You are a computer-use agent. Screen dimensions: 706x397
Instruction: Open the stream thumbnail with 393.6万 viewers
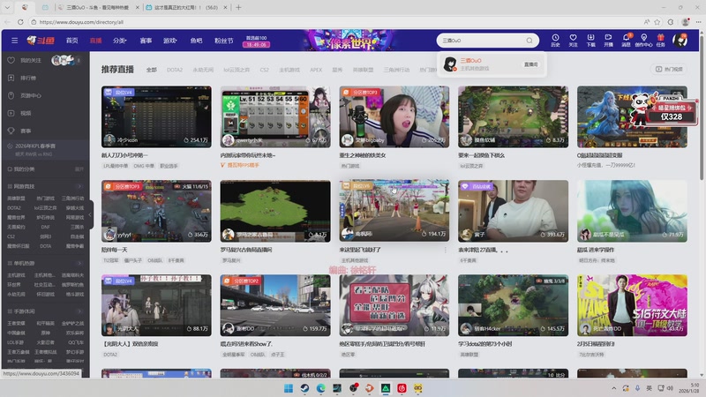click(x=513, y=211)
